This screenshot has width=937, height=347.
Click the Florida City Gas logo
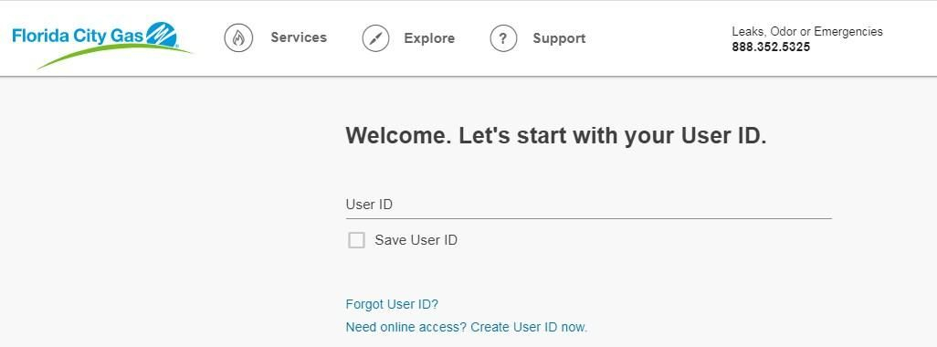click(x=102, y=45)
